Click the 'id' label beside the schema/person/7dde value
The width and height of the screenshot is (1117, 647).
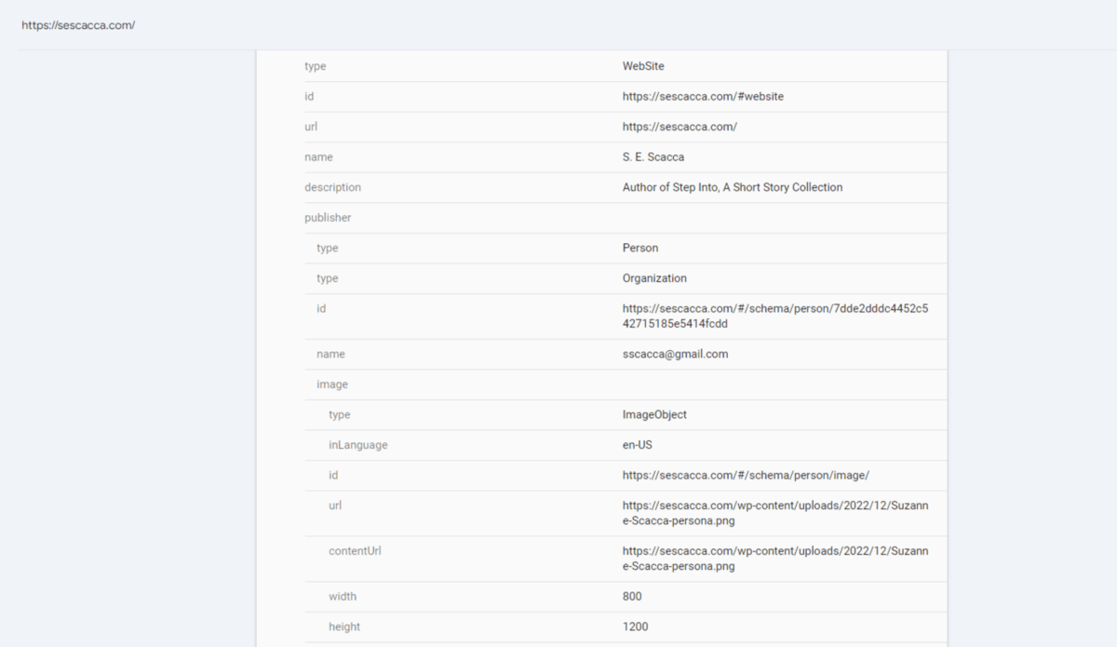point(321,308)
